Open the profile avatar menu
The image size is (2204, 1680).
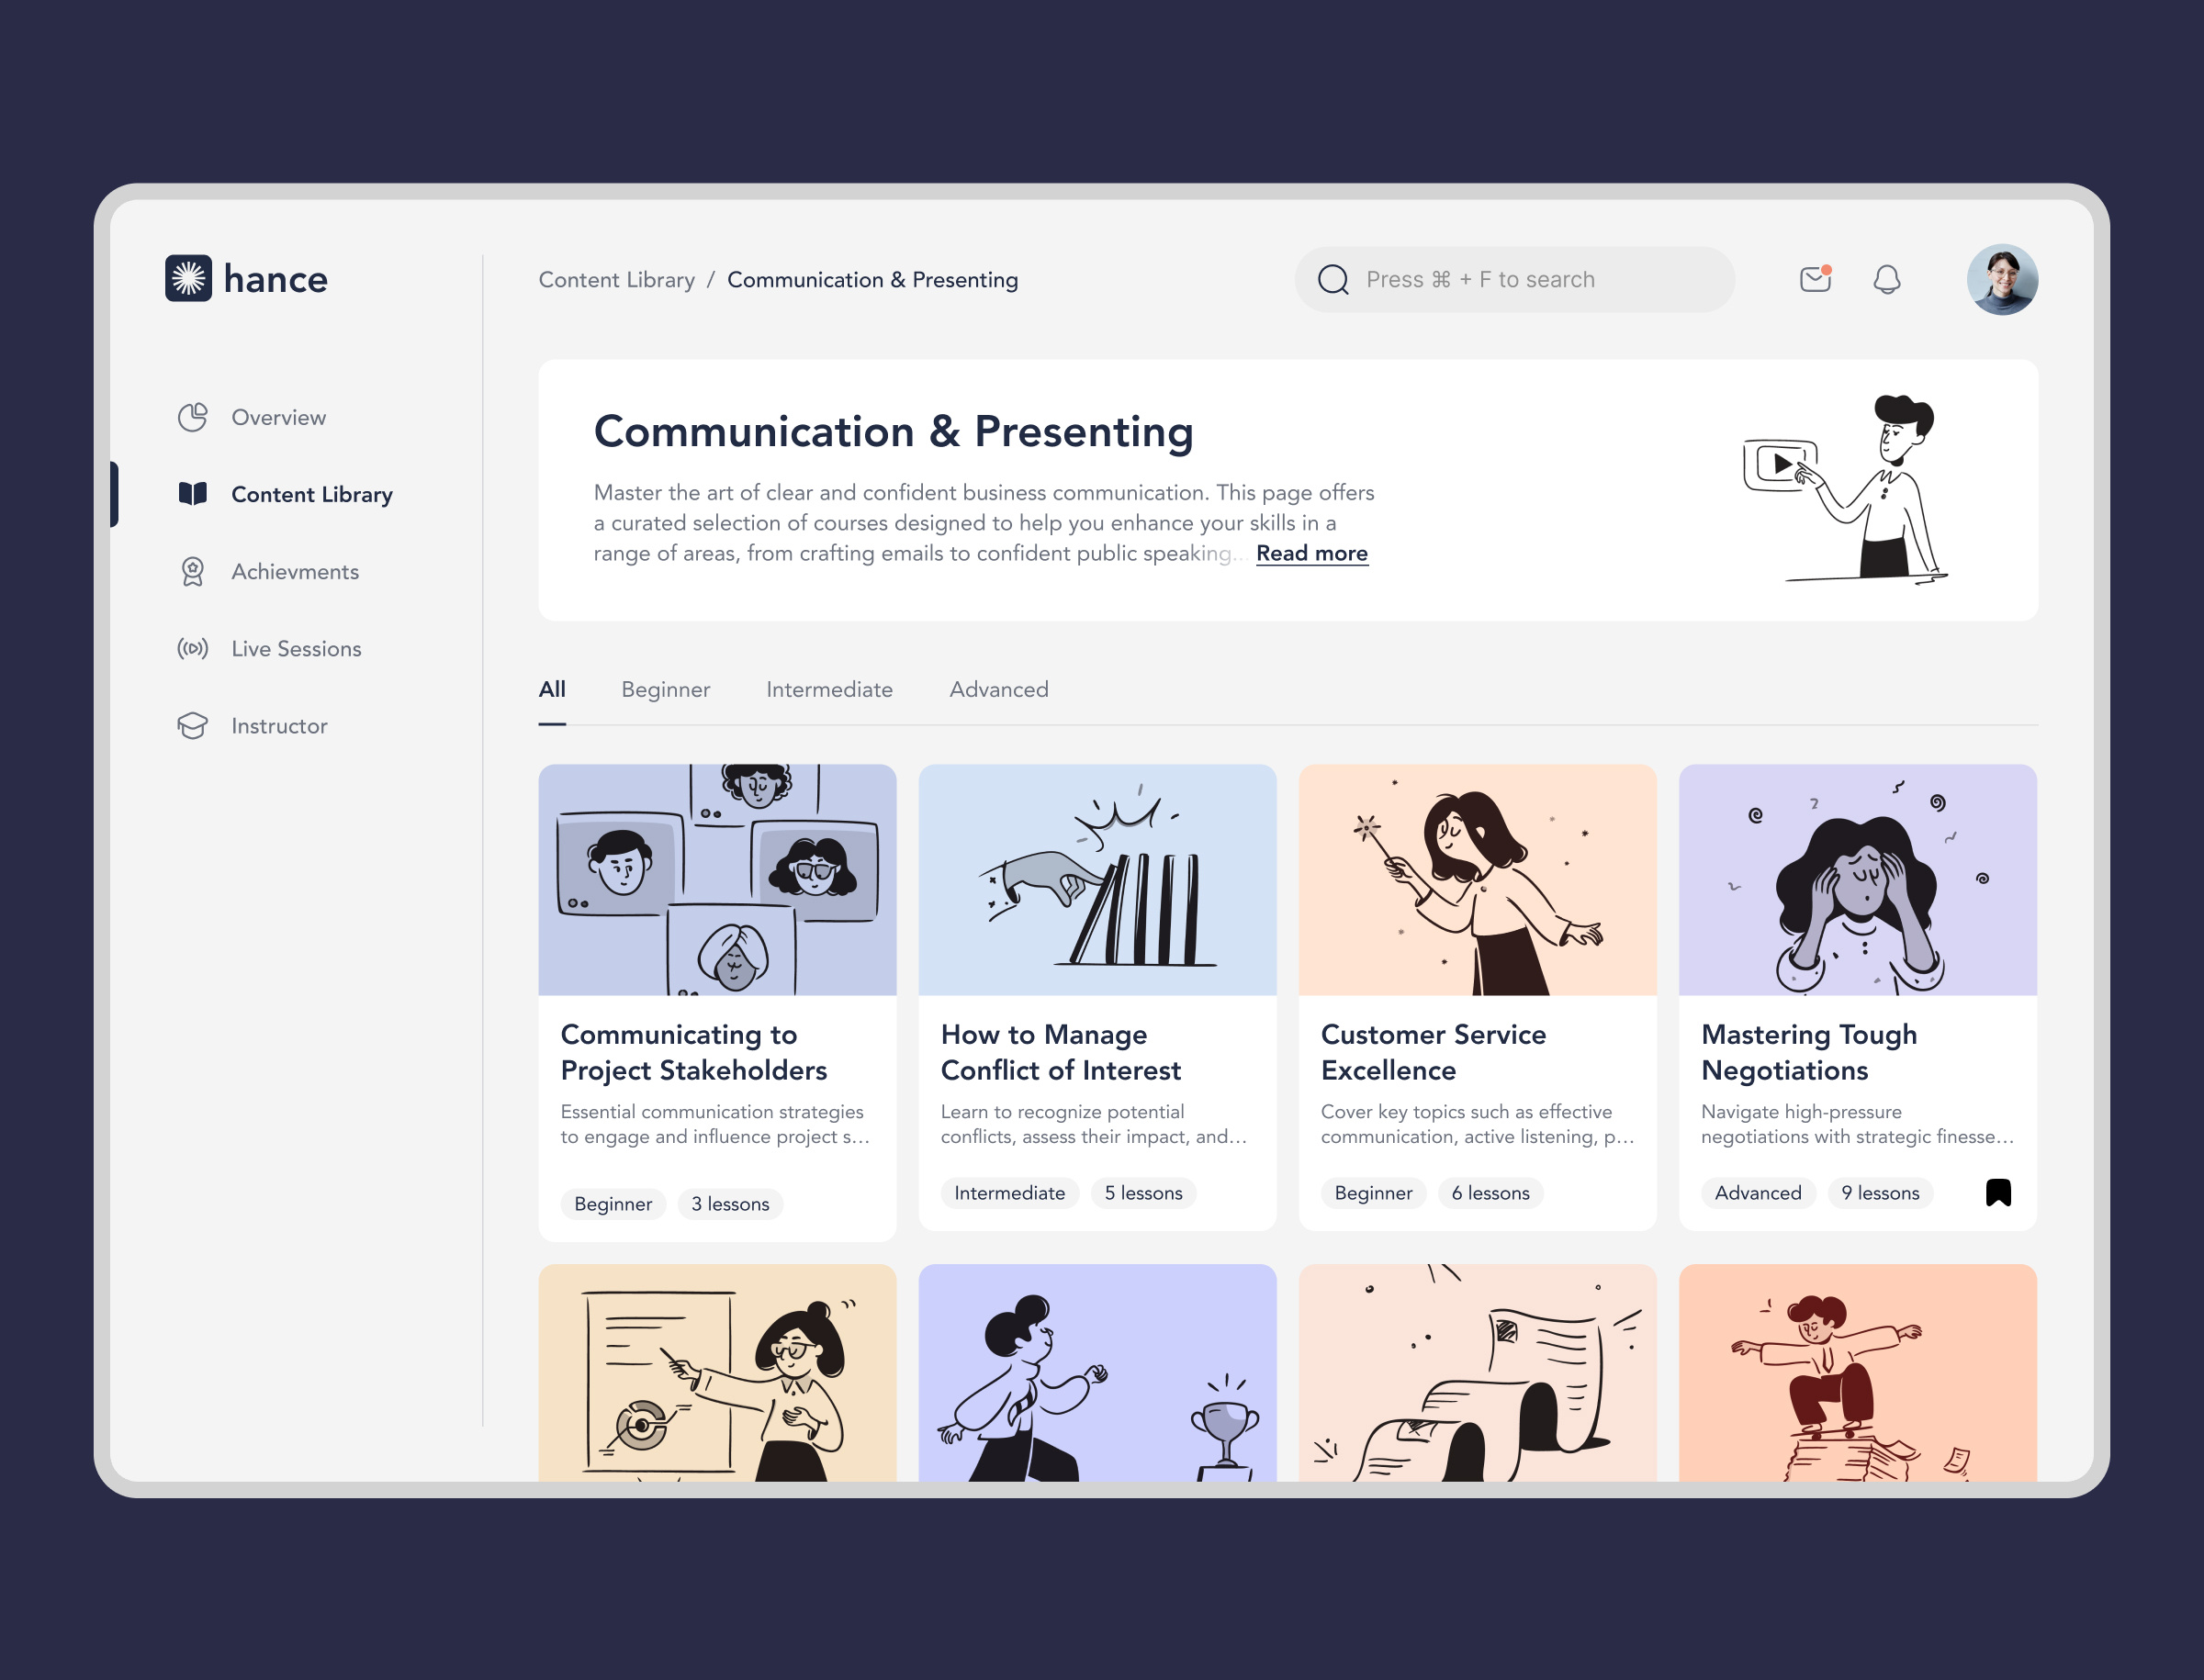2004,280
